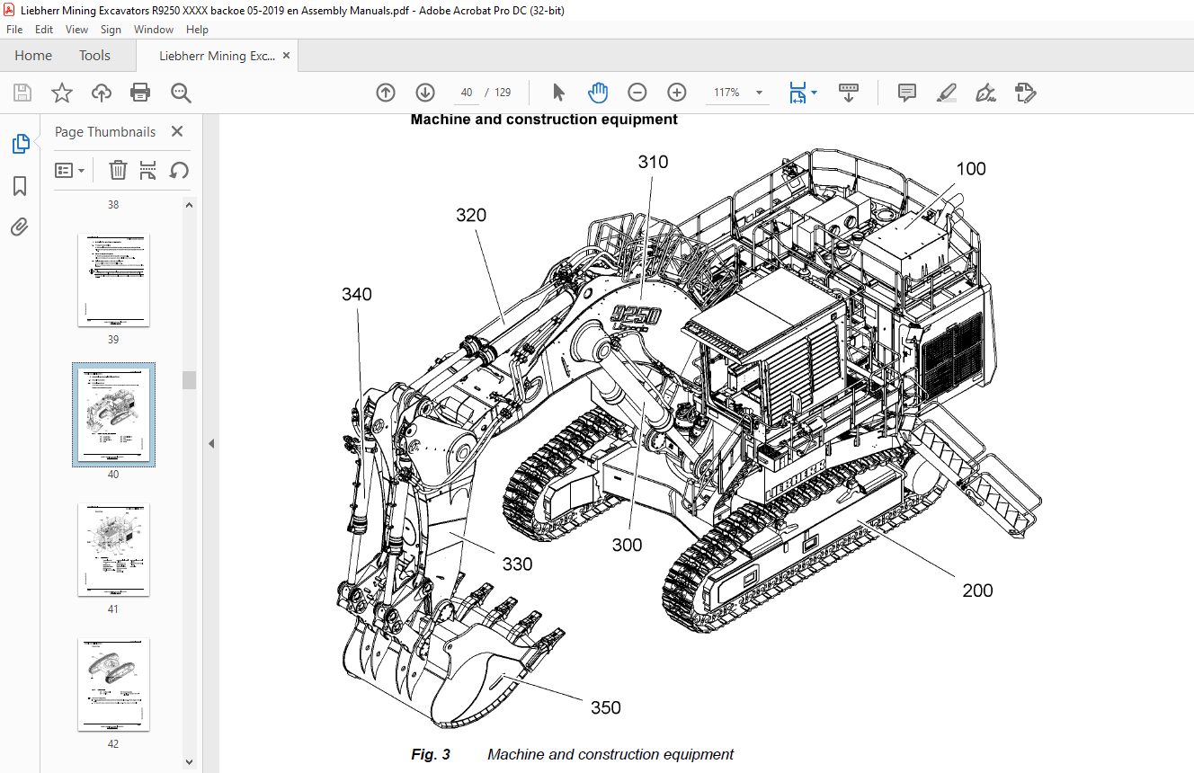Zoom out with the minus circle icon
This screenshot has height=773, width=1194.
637,93
